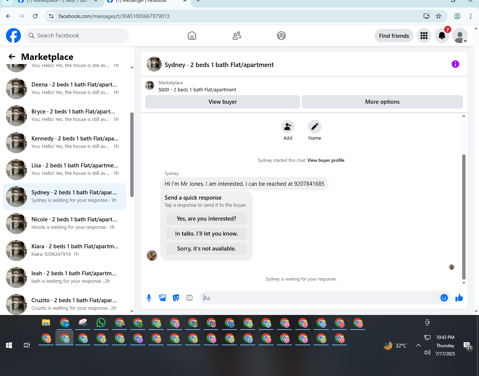This screenshot has height=376, width=479.
Task: Open the GIF picker icon
Action: click(189, 298)
